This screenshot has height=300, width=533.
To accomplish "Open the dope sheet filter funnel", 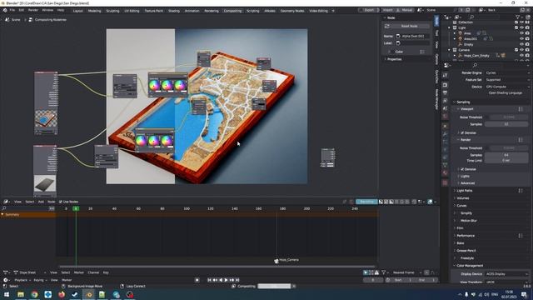I will [383, 272].
